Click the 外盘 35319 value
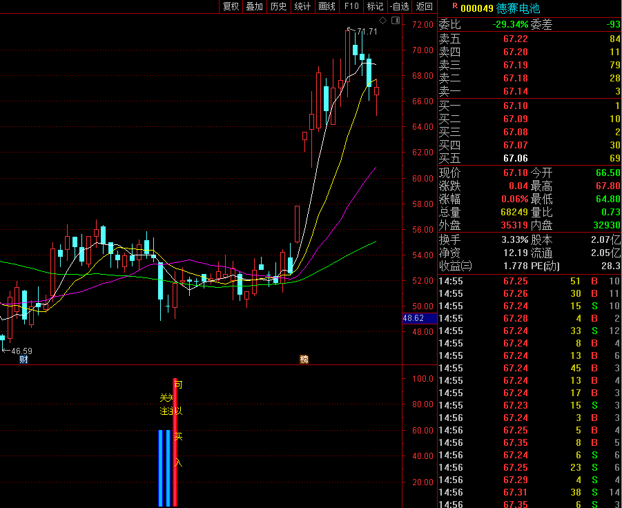The height and width of the screenshot is (508, 622). [x=514, y=225]
